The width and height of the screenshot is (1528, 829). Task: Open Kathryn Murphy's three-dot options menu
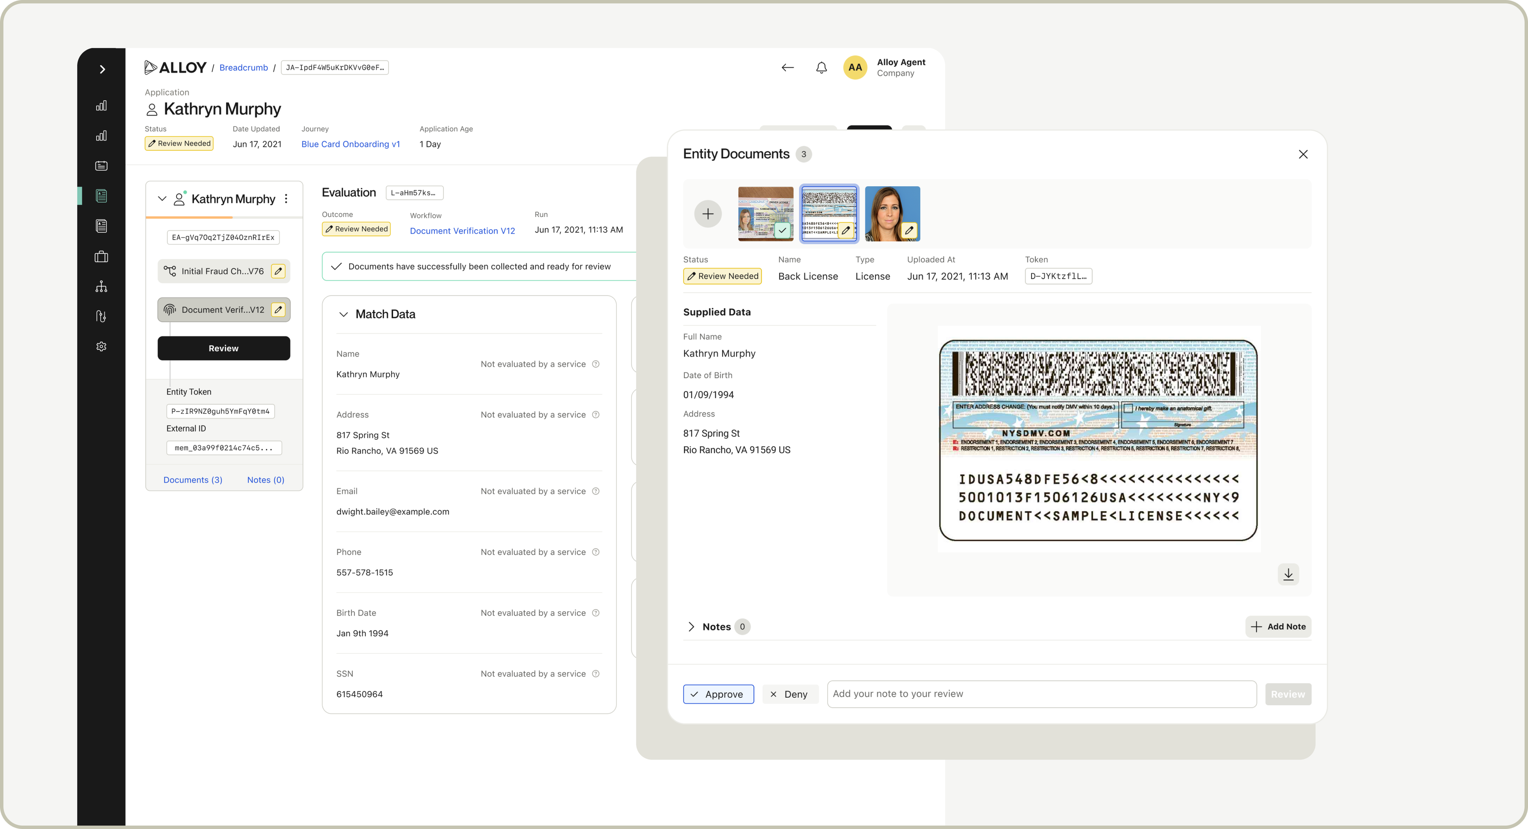click(x=286, y=199)
